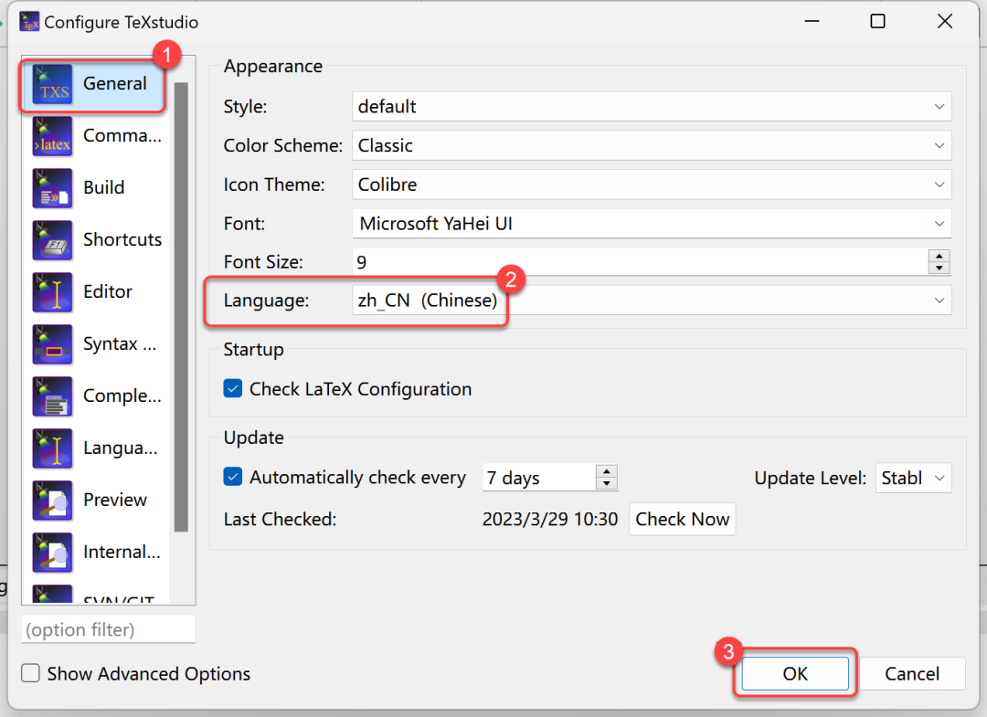Open the Preview magnifier icon category

pos(53,501)
